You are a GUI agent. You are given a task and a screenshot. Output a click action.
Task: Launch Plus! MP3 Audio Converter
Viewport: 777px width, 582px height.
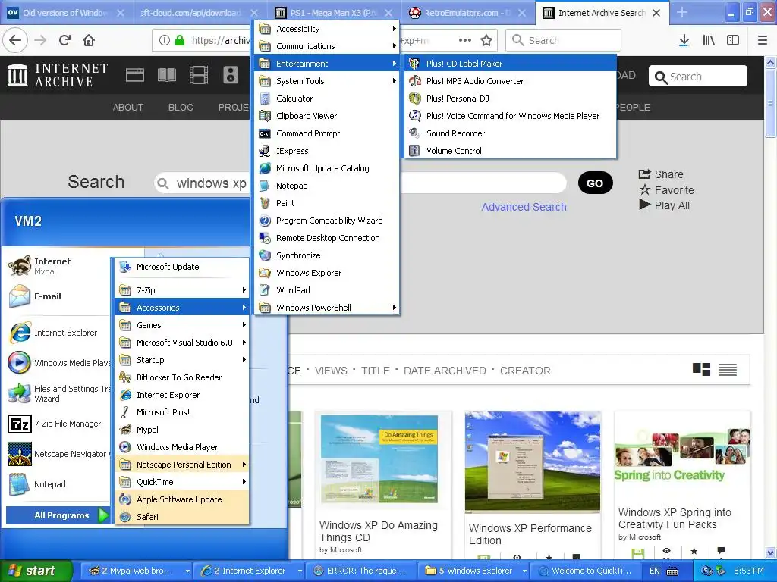pyautogui.click(x=510, y=81)
